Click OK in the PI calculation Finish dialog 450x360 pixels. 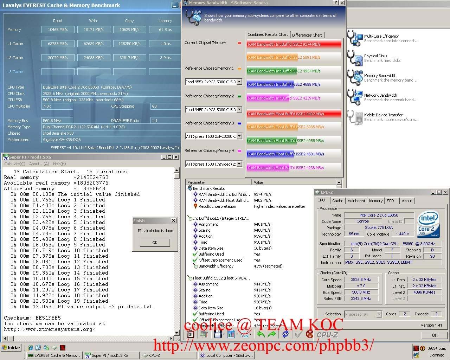155,243
